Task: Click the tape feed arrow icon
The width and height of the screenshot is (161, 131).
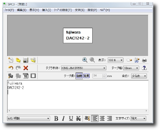Action: pos(129,60)
